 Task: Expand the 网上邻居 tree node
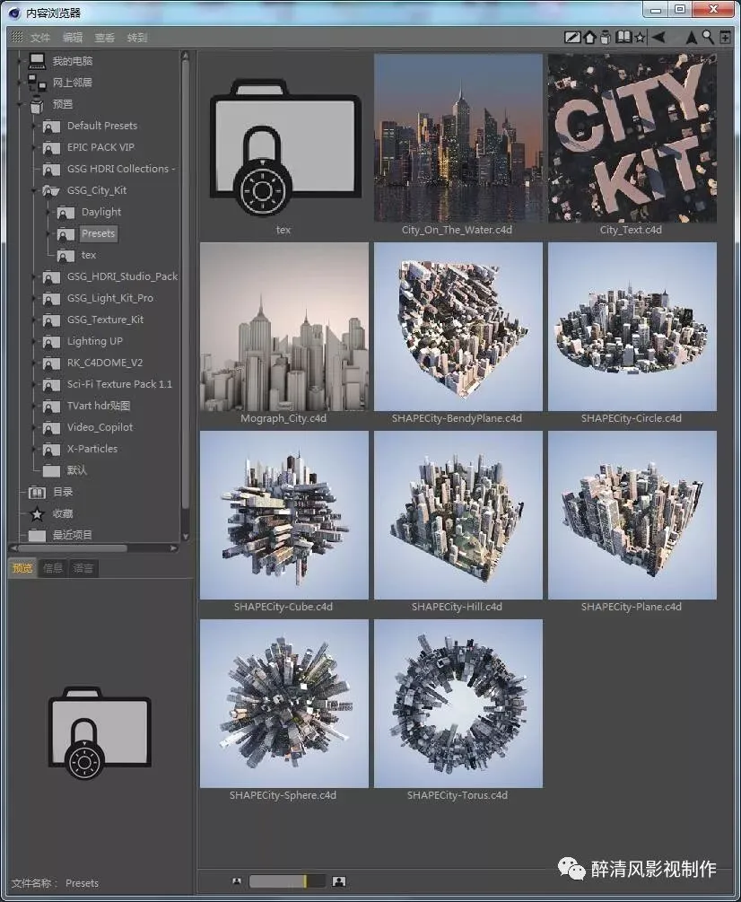tap(20, 83)
